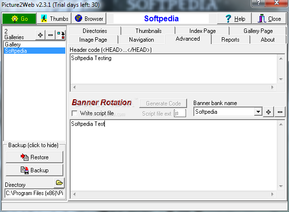
Task: Click the Thumbs button
Action: pyautogui.click(x=54, y=19)
